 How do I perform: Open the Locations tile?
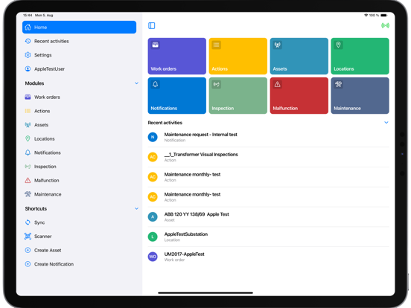click(360, 56)
